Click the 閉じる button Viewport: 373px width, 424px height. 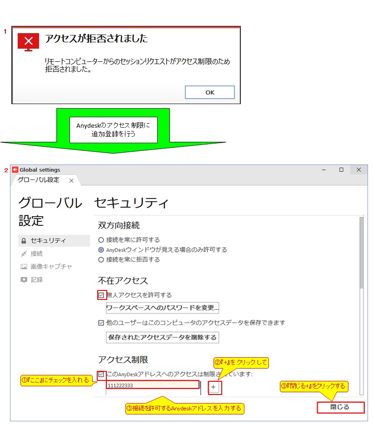pyautogui.click(x=340, y=407)
